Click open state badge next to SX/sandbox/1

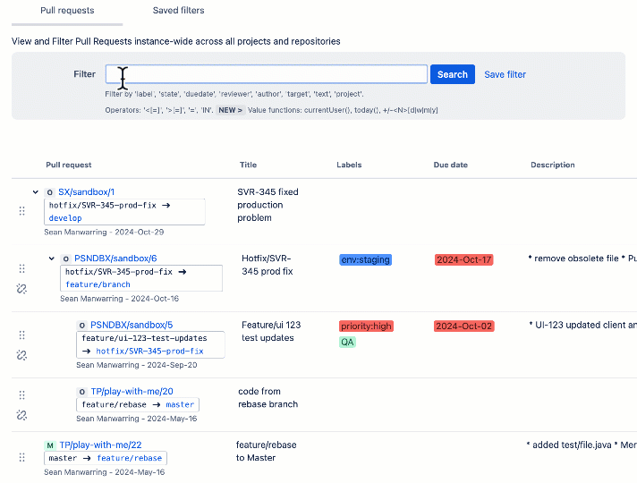(49, 192)
